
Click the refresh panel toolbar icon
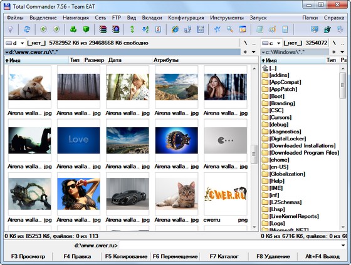pos(27,29)
